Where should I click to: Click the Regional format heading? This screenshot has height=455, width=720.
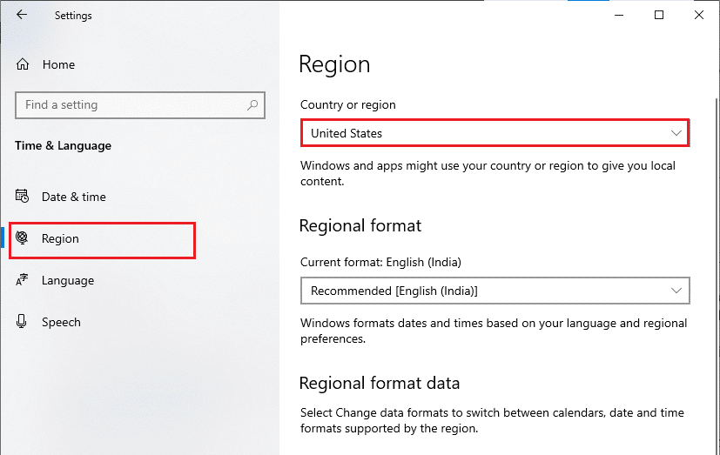coord(360,225)
